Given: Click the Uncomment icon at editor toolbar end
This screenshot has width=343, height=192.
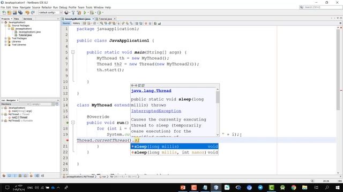Looking at the screenshot, I should click(x=159, y=23).
